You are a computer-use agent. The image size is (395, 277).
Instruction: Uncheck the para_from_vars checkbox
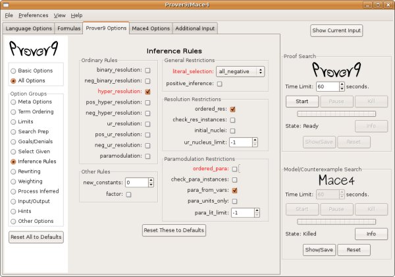pyautogui.click(x=234, y=191)
